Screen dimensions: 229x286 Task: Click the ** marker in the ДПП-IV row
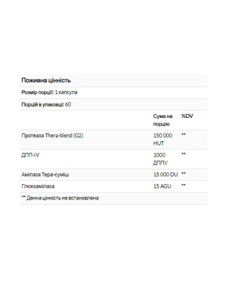(183, 154)
